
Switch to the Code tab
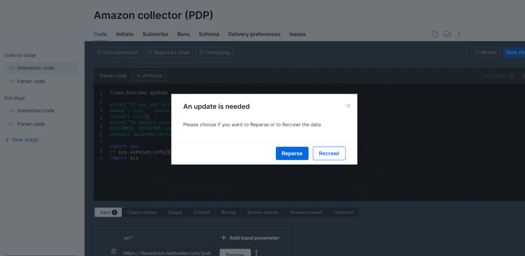coord(100,34)
